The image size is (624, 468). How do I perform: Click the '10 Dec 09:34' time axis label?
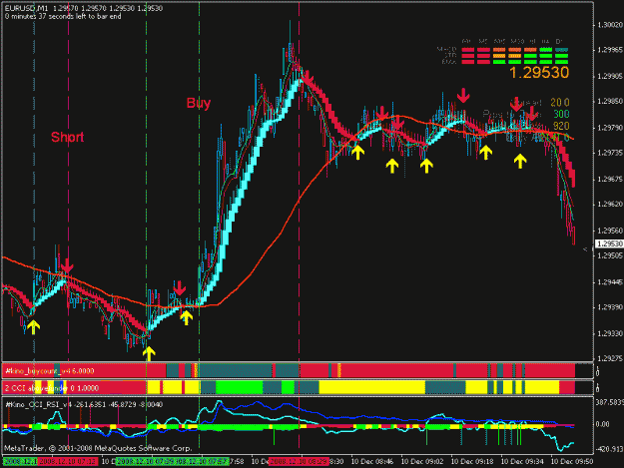522,462
